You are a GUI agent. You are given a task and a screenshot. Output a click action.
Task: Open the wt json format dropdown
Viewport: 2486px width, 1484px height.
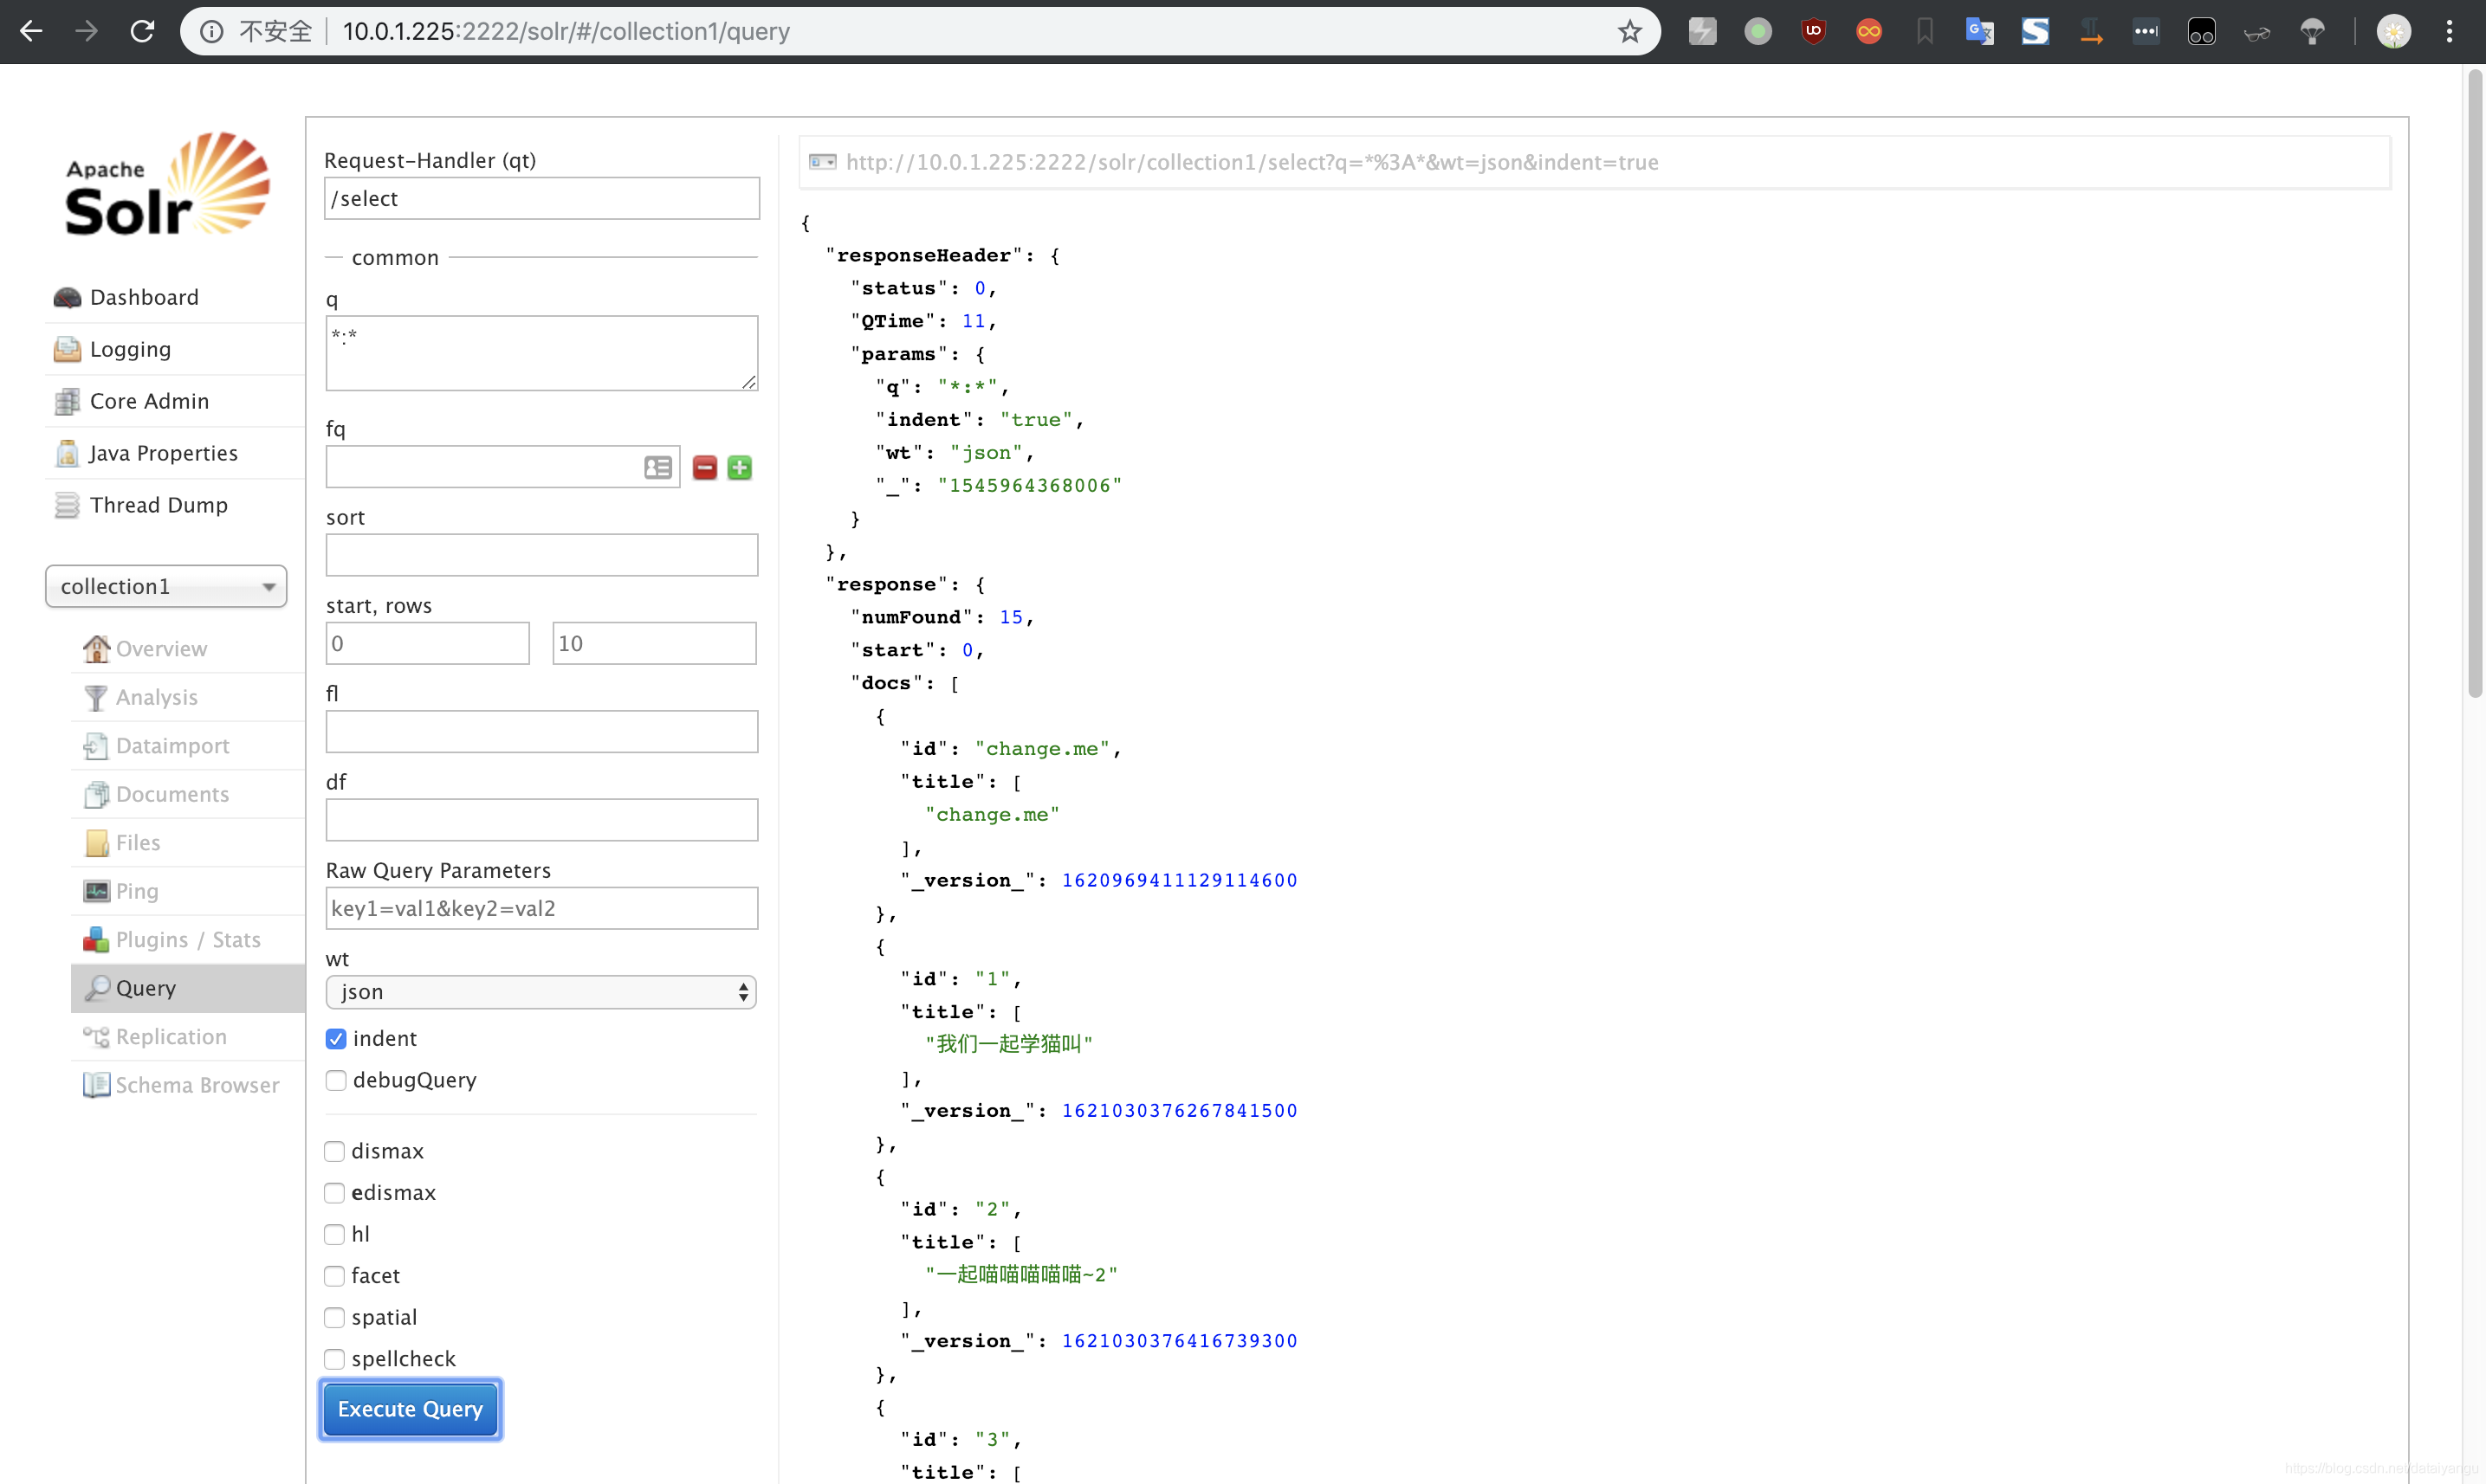(541, 992)
